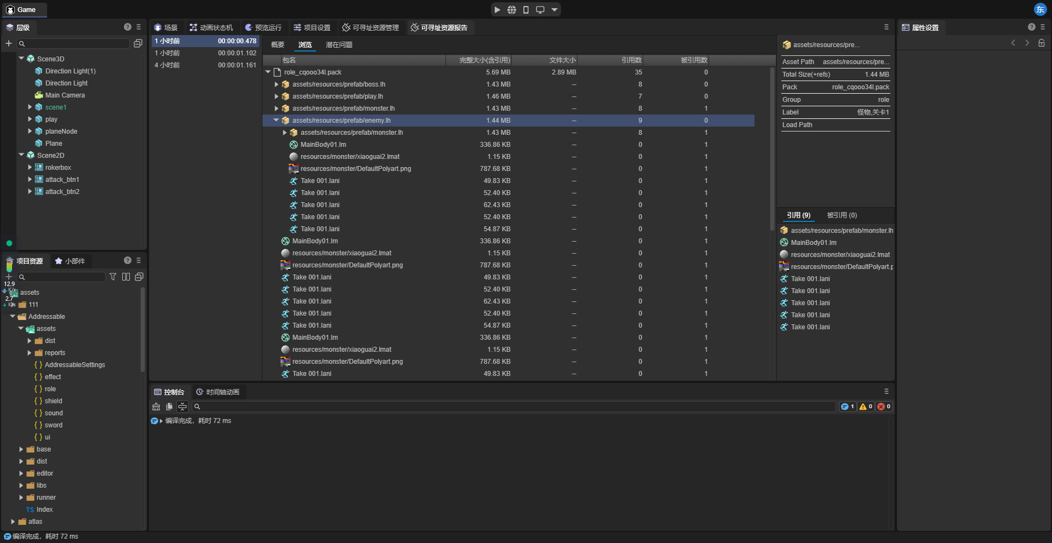The image size is (1052, 543).
Task: Collapse the selected prefab/enemy.lh row
Action: [x=276, y=120]
